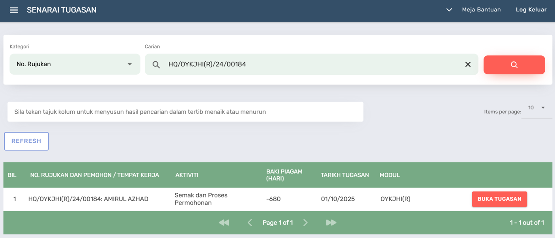The image size is (555, 238).
Task: Open Meja Bantuan help desk
Action: coord(481,10)
